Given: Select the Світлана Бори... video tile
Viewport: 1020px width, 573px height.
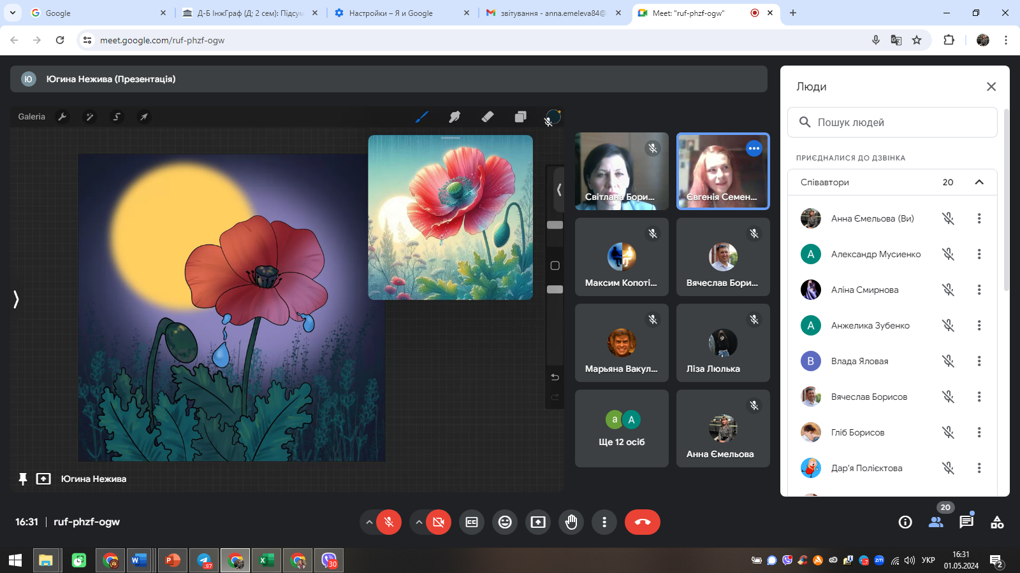Looking at the screenshot, I should (622, 171).
